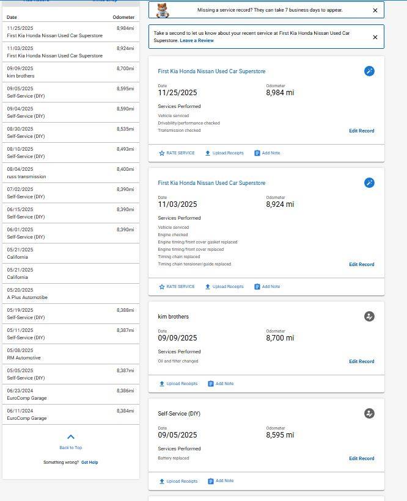Viewport: 407px width, 501px height.
Task: Select 06/23/2024 EuroComp Garage list entry
Action: point(70,394)
